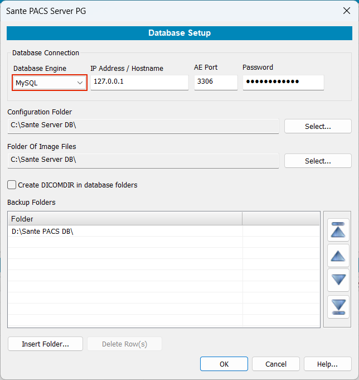359x380 pixels.
Task: Select the Folder Of Image Files
Action: point(318,161)
